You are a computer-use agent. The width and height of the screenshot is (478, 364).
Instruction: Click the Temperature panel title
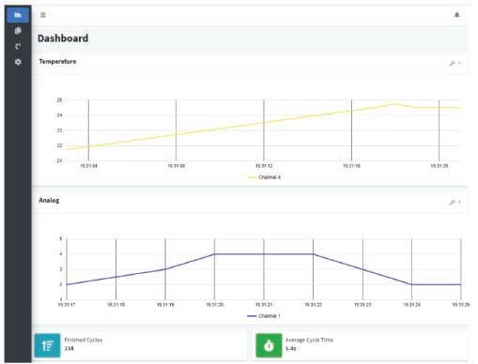(57, 62)
